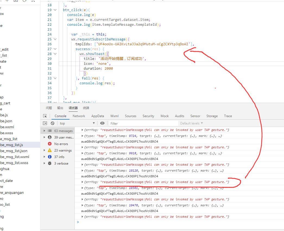Open the Default levels dropdown
Screen dimensions: 284x231
191,123
